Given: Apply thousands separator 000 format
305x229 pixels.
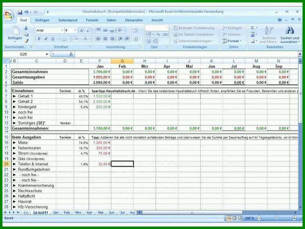Looking at the screenshot, I should point(165,35).
